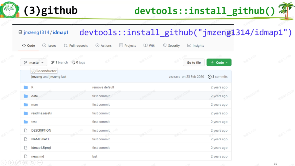Viewport: 295px width, 166px height.
Task: Open the Actions tab
Action: tap(104, 46)
